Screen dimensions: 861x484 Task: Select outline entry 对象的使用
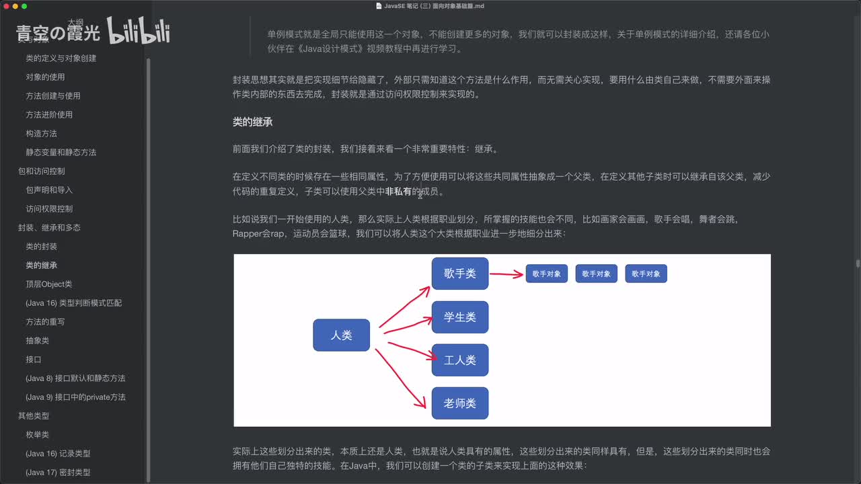tap(46, 77)
